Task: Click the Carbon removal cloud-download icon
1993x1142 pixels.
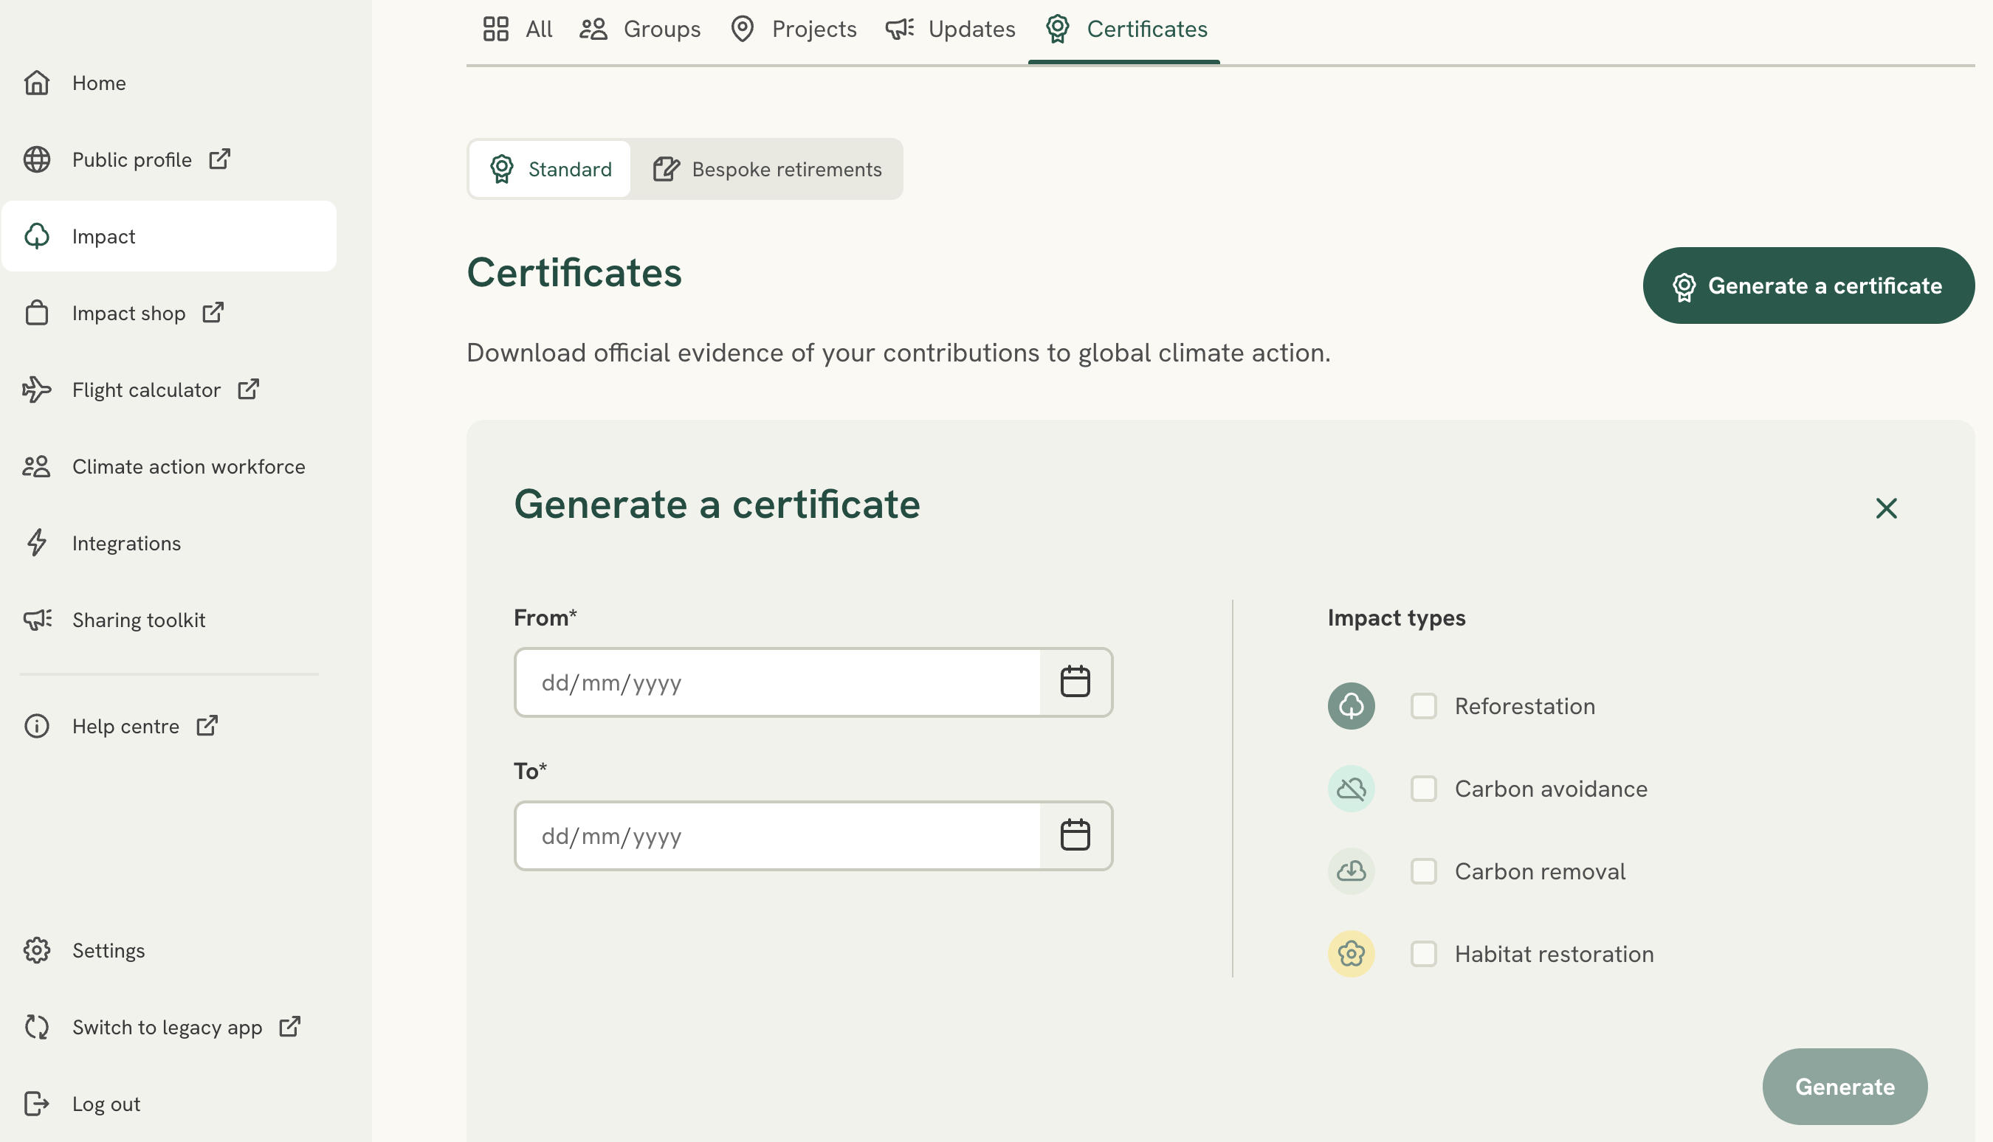Action: 1351,871
